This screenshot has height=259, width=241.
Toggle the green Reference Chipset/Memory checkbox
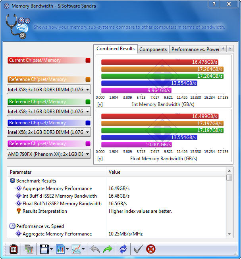pyautogui.click(x=88, y=102)
